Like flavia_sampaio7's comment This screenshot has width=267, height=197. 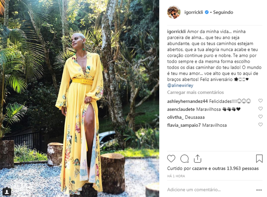pyautogui.click(x=260, y=125)
